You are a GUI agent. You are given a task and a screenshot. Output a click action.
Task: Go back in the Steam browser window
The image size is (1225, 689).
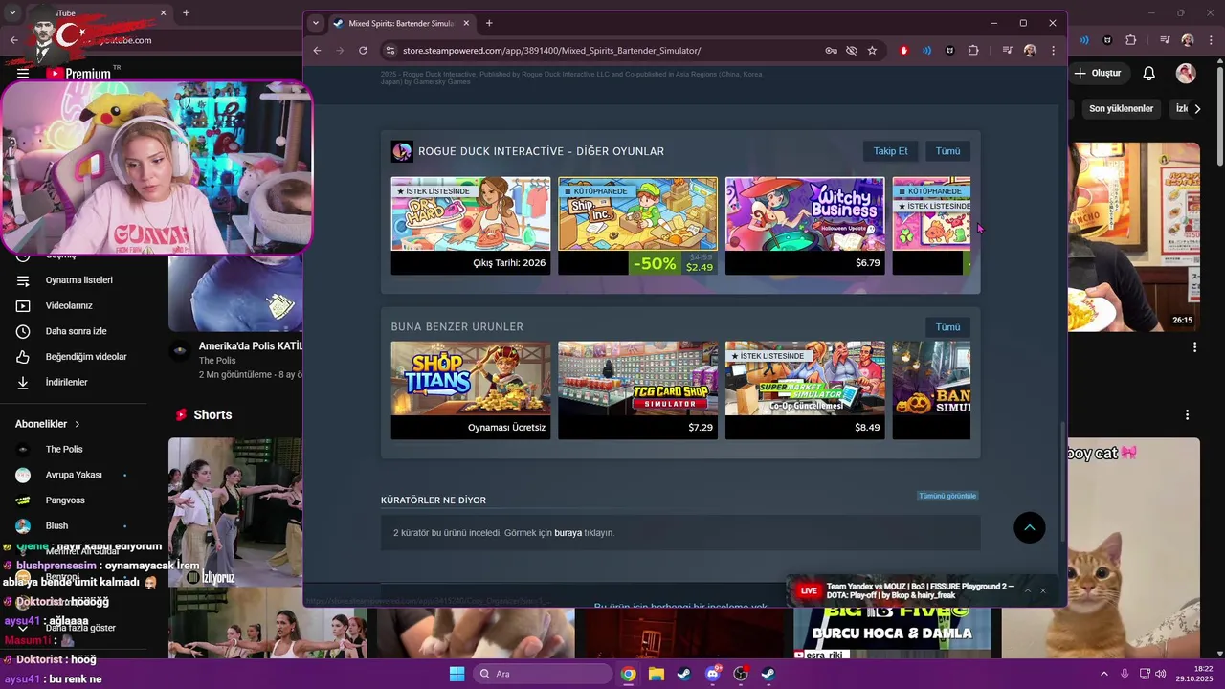(317, 50)
